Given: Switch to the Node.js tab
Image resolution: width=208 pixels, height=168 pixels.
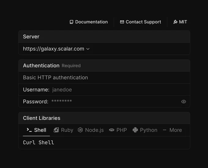Looking at the screenshot, I should [x=91, y=130].
